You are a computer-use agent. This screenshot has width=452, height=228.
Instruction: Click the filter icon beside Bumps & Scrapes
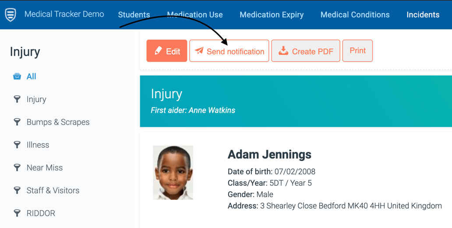coord(17,122)
